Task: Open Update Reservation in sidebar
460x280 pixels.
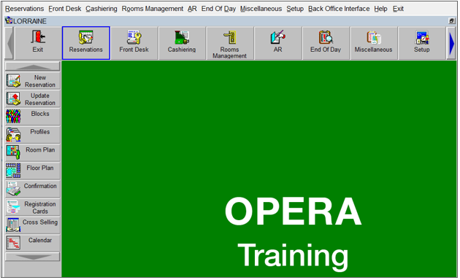Action: (33, 99)
